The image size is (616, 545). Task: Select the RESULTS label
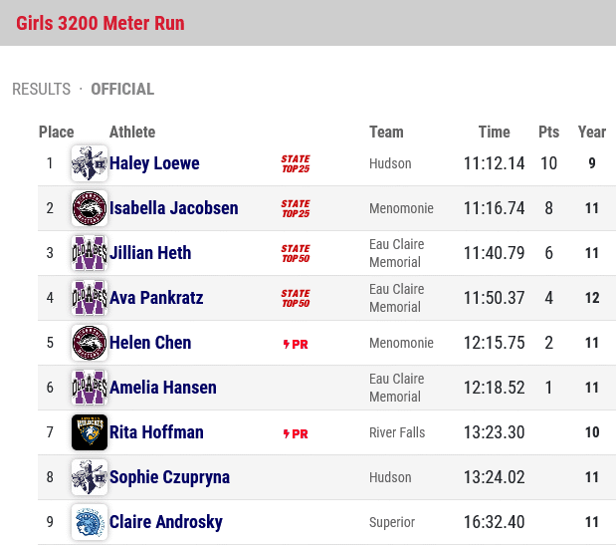click(41, 89)
